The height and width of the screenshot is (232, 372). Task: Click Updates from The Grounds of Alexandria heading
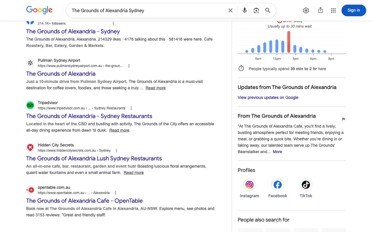pos(287,87)
